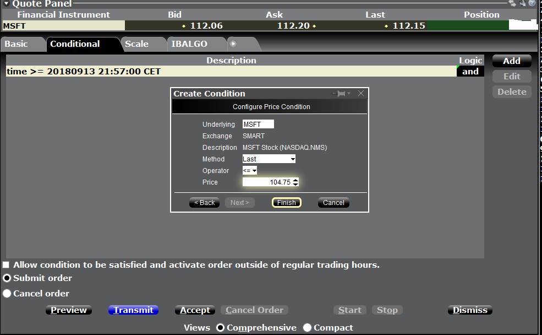Click the blue Transmit button
Image resolution: width=542 pixels, height=335 pixels.
[x=133, y=310]
